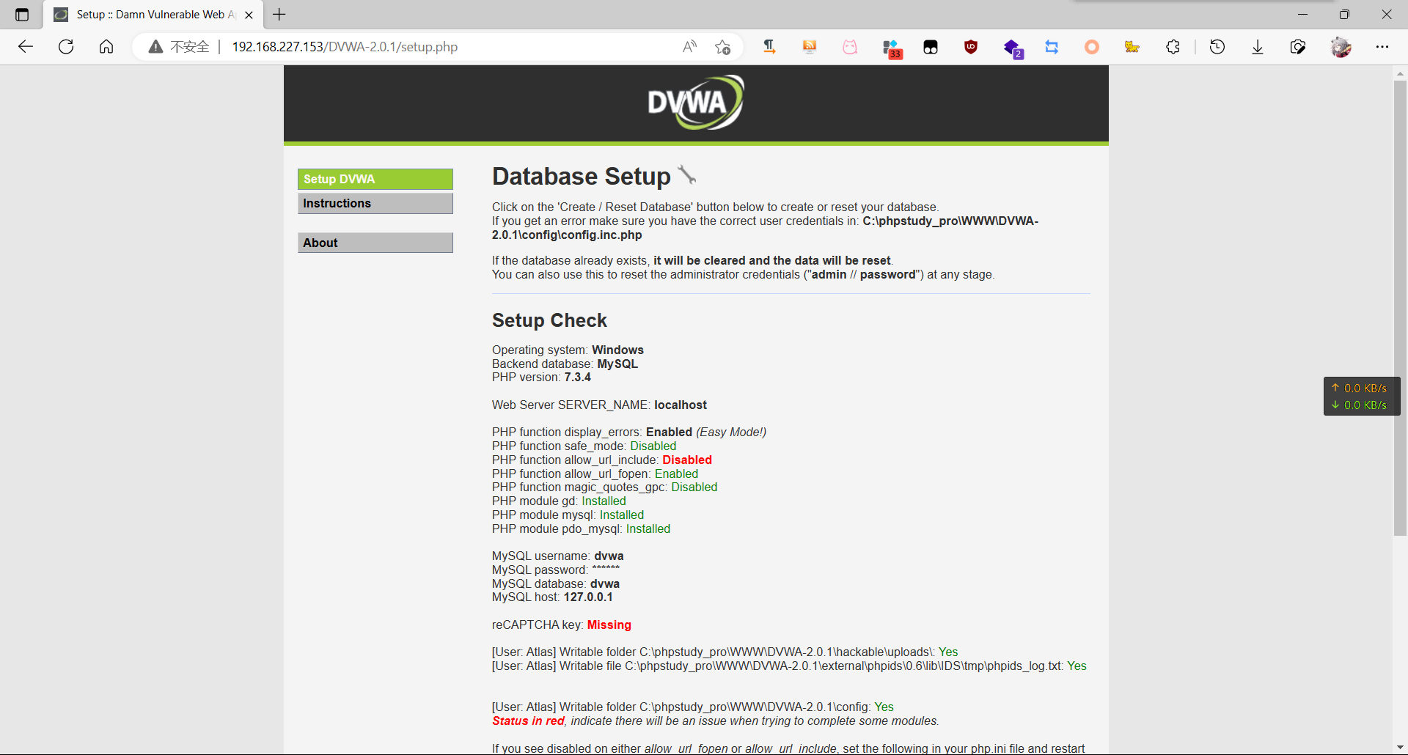This screenshot has height=755, width=1408.
Task: Click the MySQL database 'dvwa' value
Action: click(605, 584)
